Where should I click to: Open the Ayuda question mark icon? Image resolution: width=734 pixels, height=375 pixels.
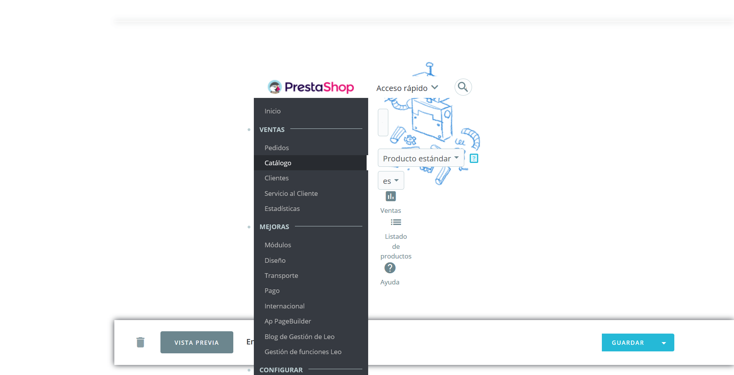pos(390,268)
